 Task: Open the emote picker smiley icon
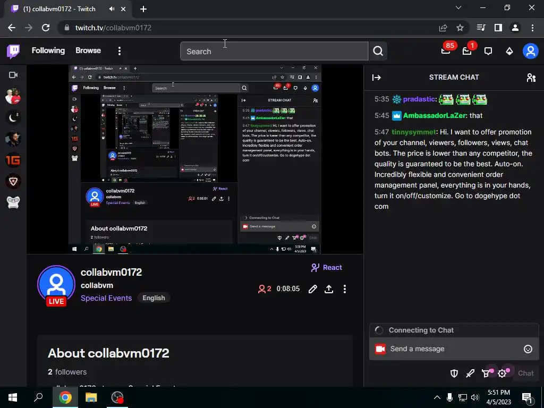click(x=528, y=349)
